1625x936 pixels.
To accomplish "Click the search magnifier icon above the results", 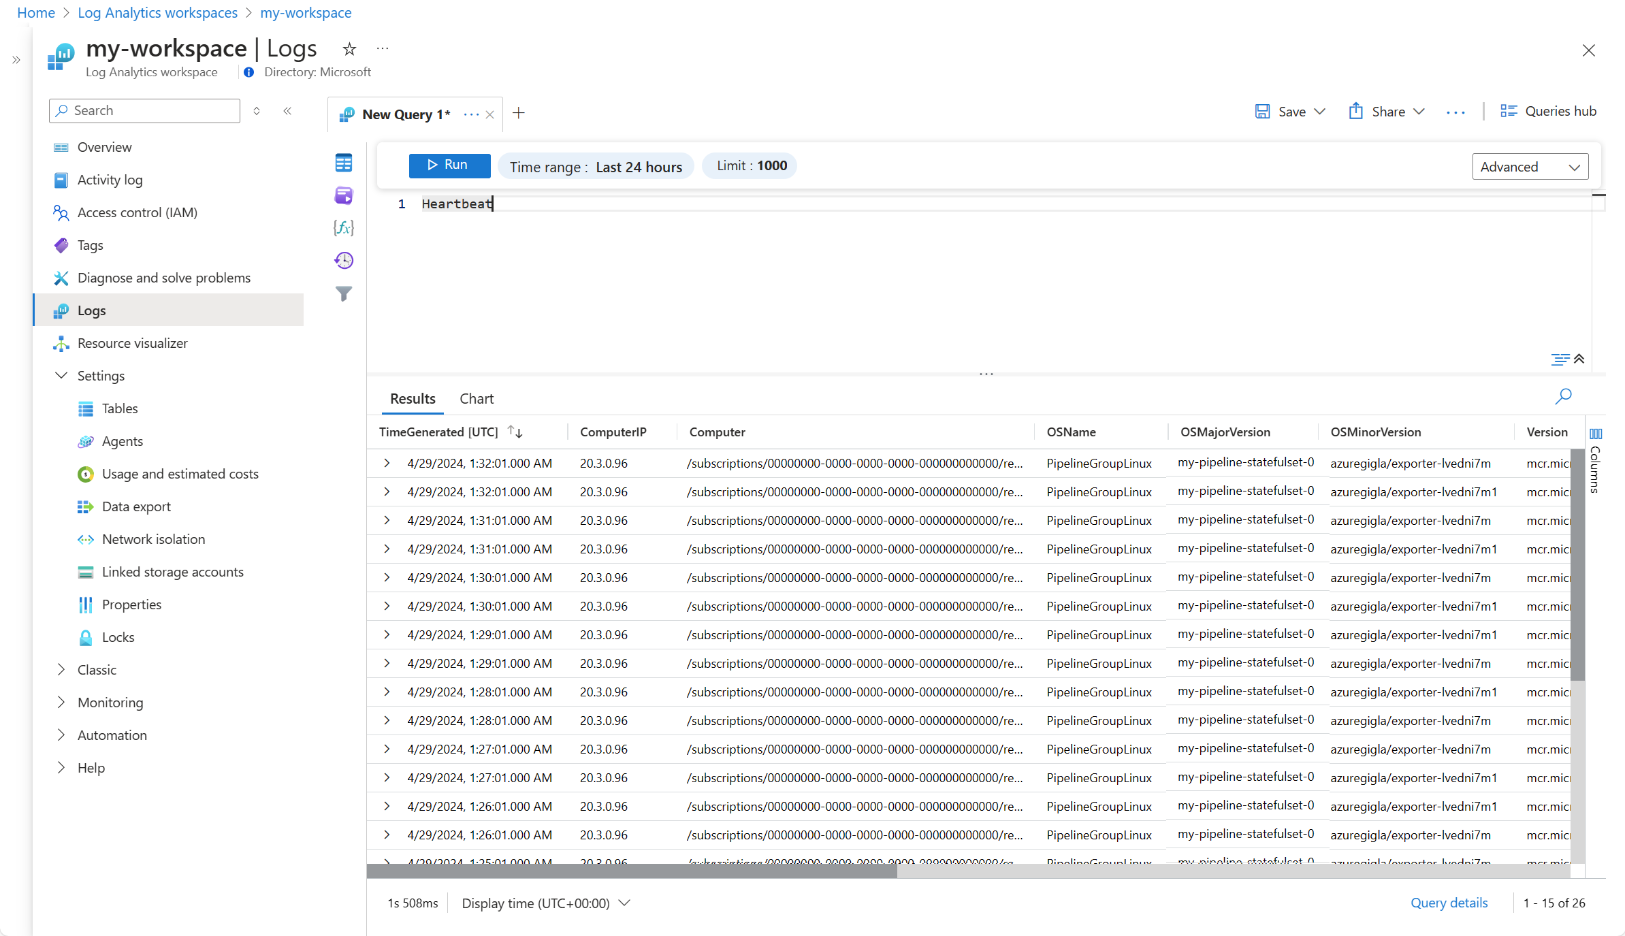I will coord(1563,396).
